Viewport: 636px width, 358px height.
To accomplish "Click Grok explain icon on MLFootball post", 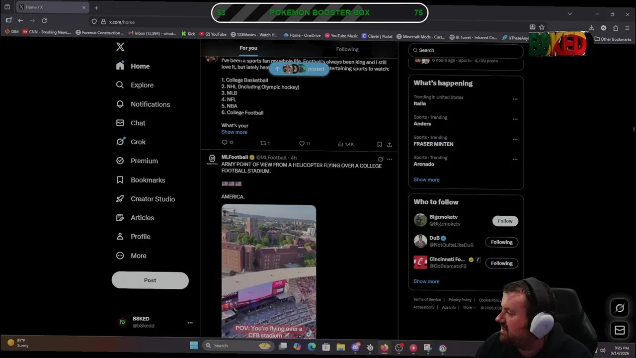I will (381, 159).
